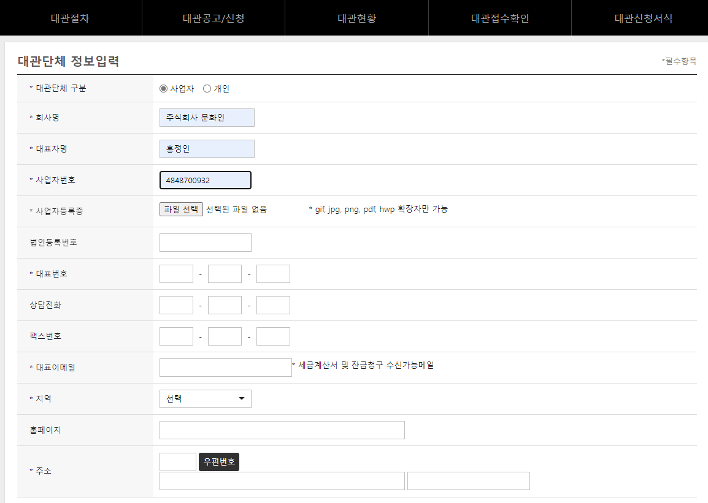Click the 세금계산서 및 잔금청구 수신가능메일 note
The image size is (708, 503).
click(363, 365)
